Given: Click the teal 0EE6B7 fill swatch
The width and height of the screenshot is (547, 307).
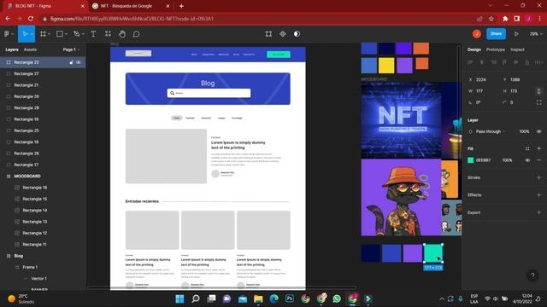Looking at the screenshot, I should click(x=470, y=160).
